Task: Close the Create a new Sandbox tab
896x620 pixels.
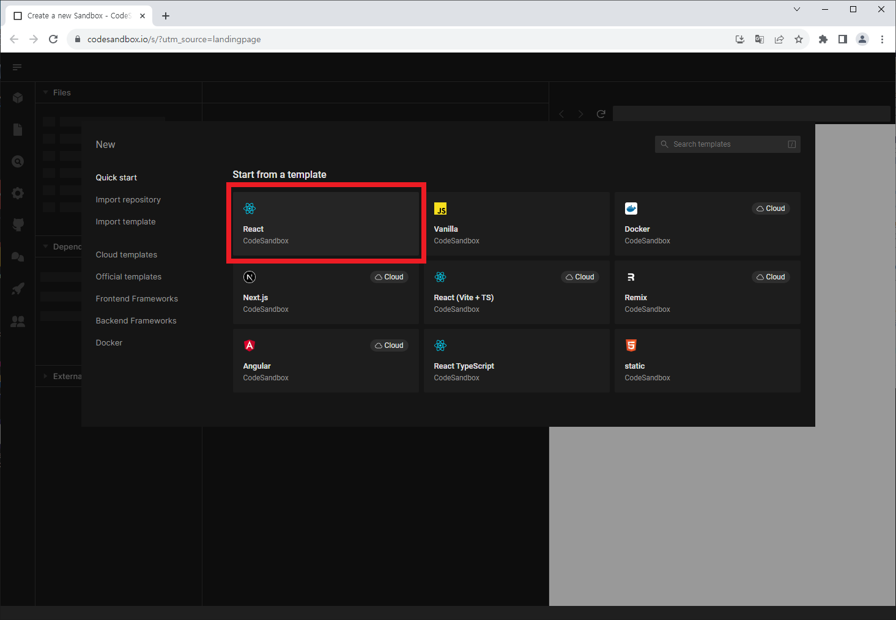Action: (x=143, y=16)
